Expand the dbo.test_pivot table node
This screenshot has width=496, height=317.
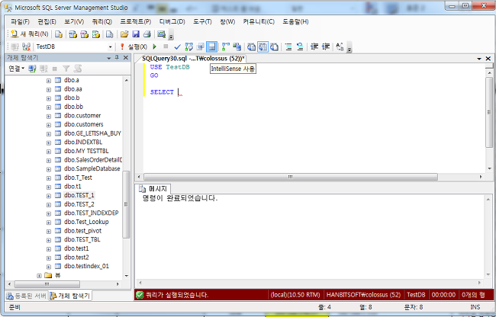[x=48, y=231]
